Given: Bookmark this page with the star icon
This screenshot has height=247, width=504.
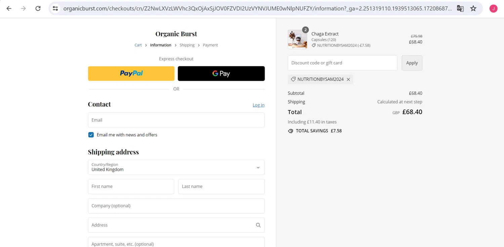Looking at the screenshot, I should [x=473, y=8].
